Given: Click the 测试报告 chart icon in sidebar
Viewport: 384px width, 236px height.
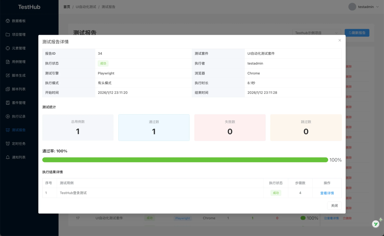Looking at the screenshot, I should [x=7, y=130].
